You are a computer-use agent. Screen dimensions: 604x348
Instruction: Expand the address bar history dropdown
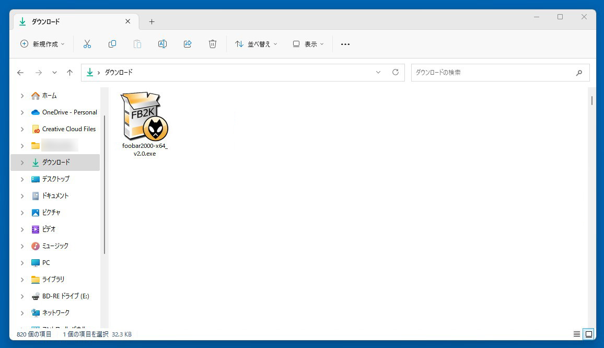[x=378, y=72]
